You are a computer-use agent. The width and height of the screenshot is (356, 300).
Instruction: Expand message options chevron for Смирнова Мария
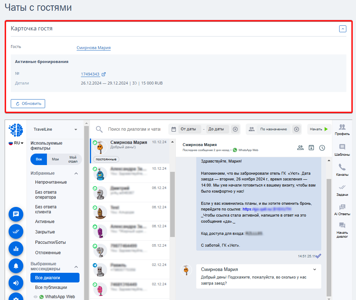click(x=315, y=270)
